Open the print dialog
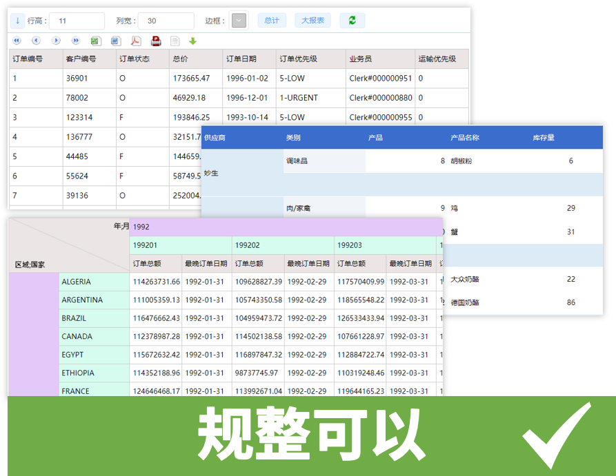This screenshot has width=616, height=476. click(155, 41)
